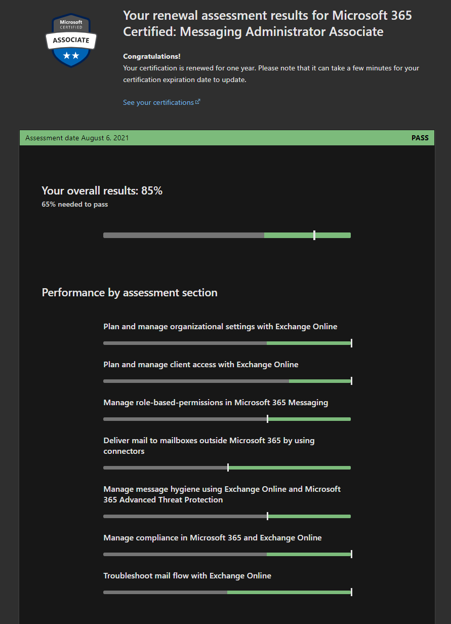Click the overall results progress bar

point(227,235)
